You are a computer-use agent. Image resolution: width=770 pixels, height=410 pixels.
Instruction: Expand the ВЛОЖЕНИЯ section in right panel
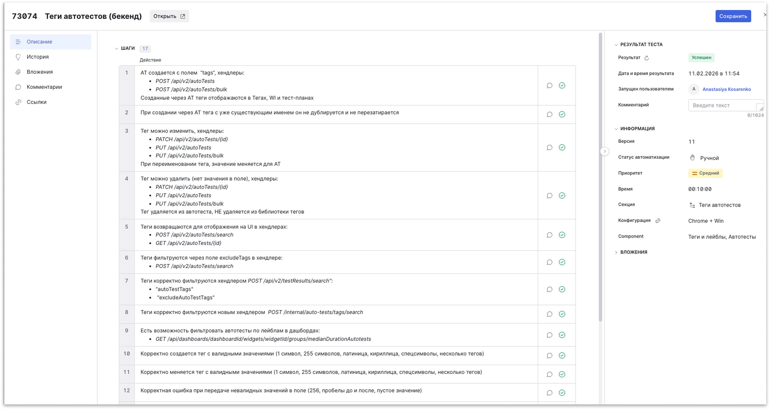click(616, 252)
